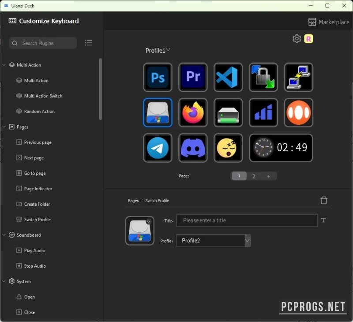Choose the Go to page action
This screenshot has height=322, width=353.
31,173
